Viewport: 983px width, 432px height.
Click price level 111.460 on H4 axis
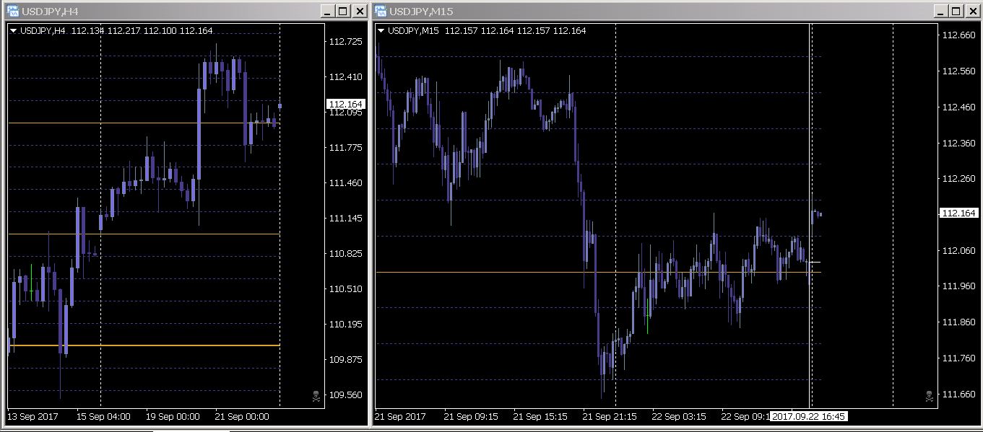pyautogui.click(x=346, y=182)
